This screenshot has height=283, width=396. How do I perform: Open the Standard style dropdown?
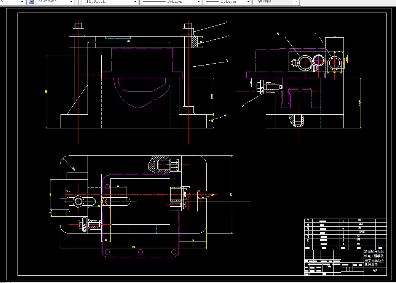coord(72,2)
